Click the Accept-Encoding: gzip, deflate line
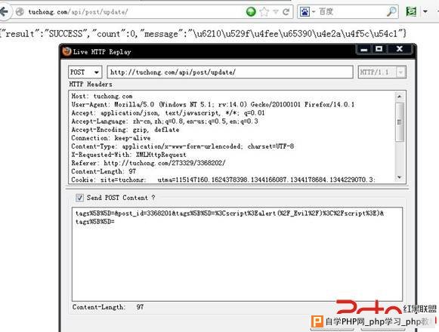The image size is (439, 332). pos(125,130)
